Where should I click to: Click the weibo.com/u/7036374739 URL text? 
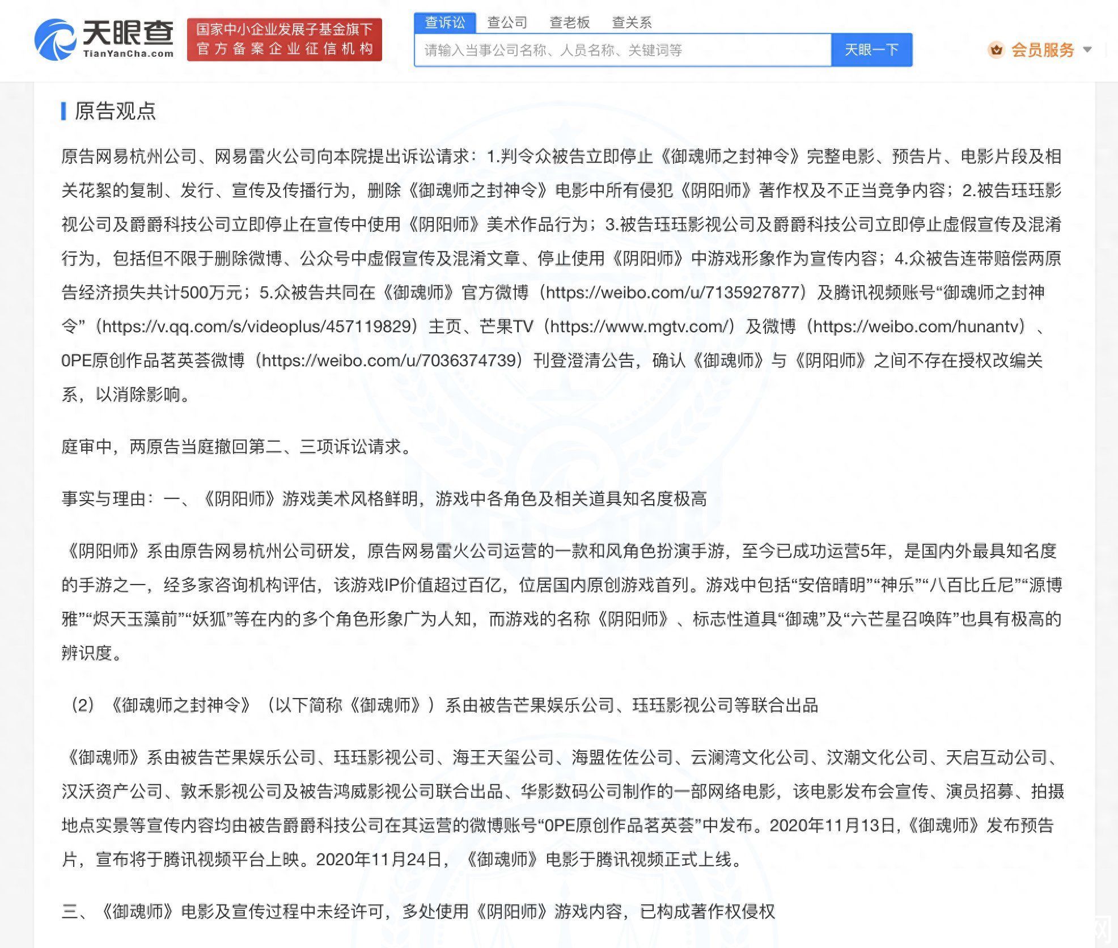[x=389, y=361]
